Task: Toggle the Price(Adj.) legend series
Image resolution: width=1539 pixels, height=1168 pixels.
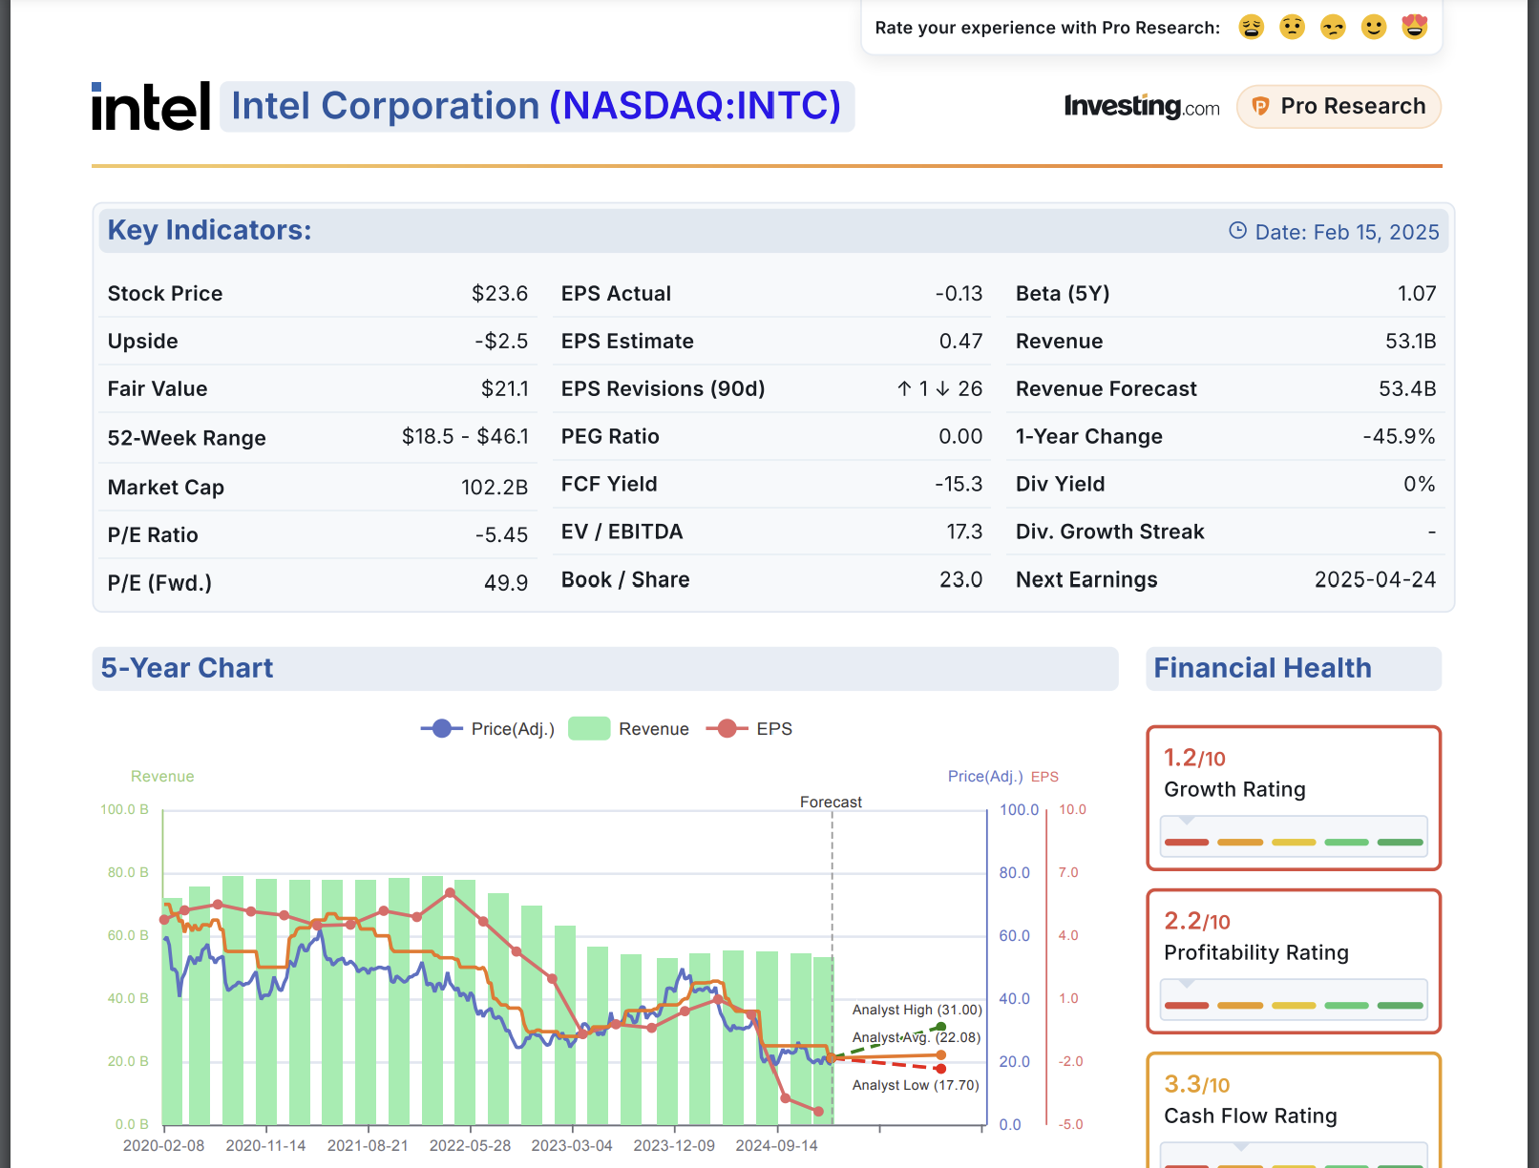Action: click(x=488, y=729)
